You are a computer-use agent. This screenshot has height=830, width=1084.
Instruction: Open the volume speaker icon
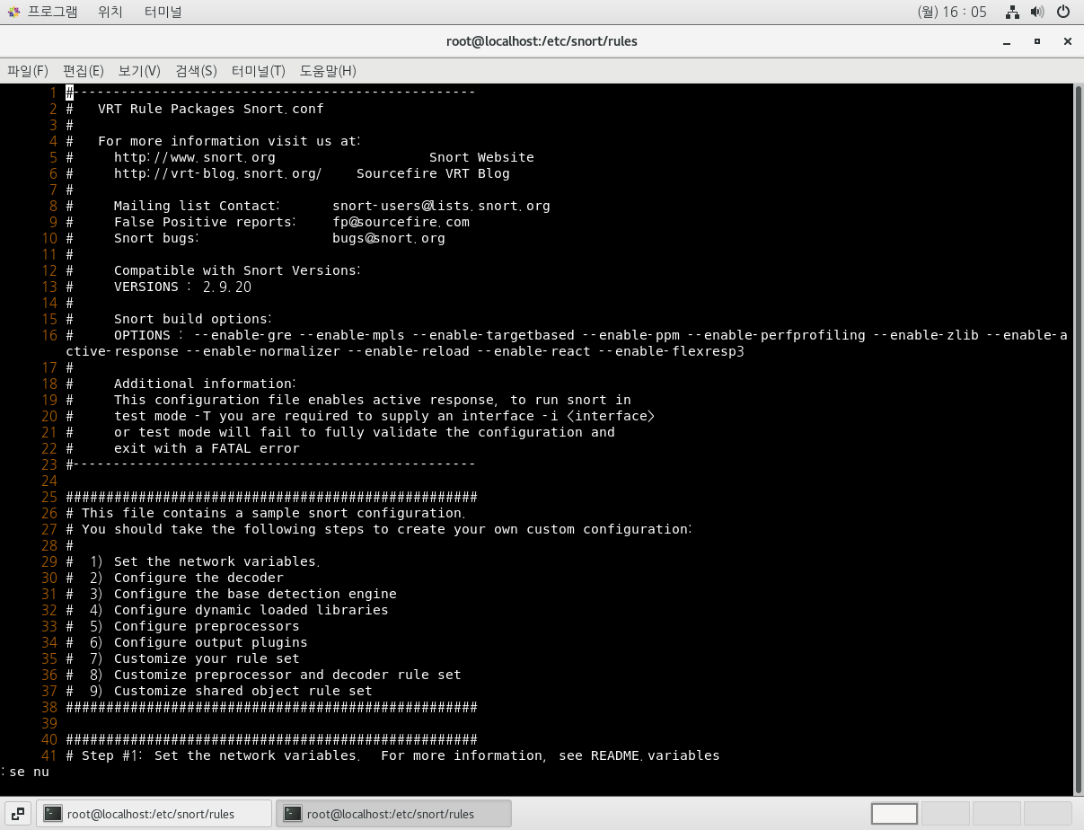pos(1037,12)
